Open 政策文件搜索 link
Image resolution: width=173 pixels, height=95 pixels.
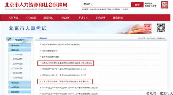(x=151, y=6)
